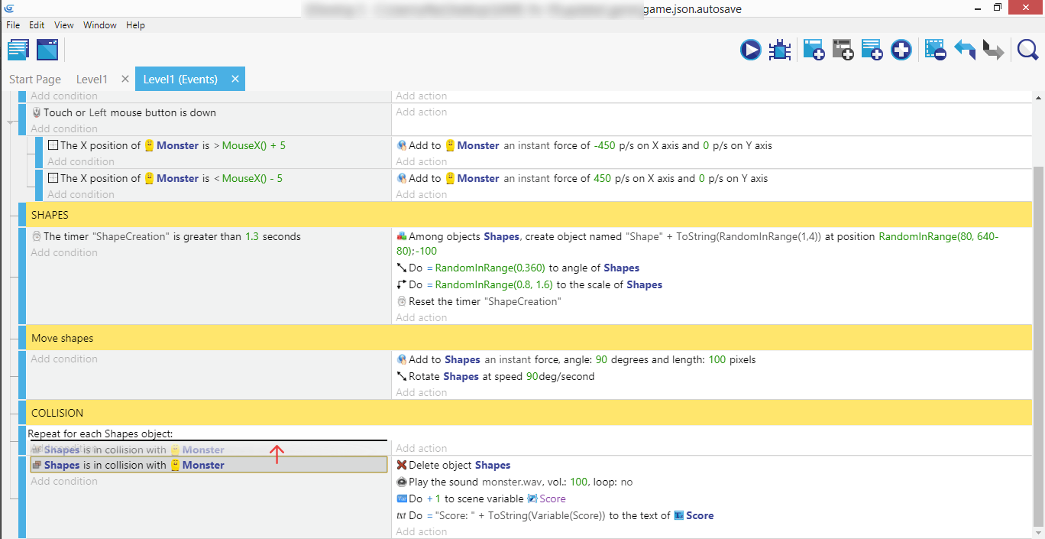This screenshot has width=1045, height=539.
Task: Select the Delete object Shapes action
Action: (459, 465)
